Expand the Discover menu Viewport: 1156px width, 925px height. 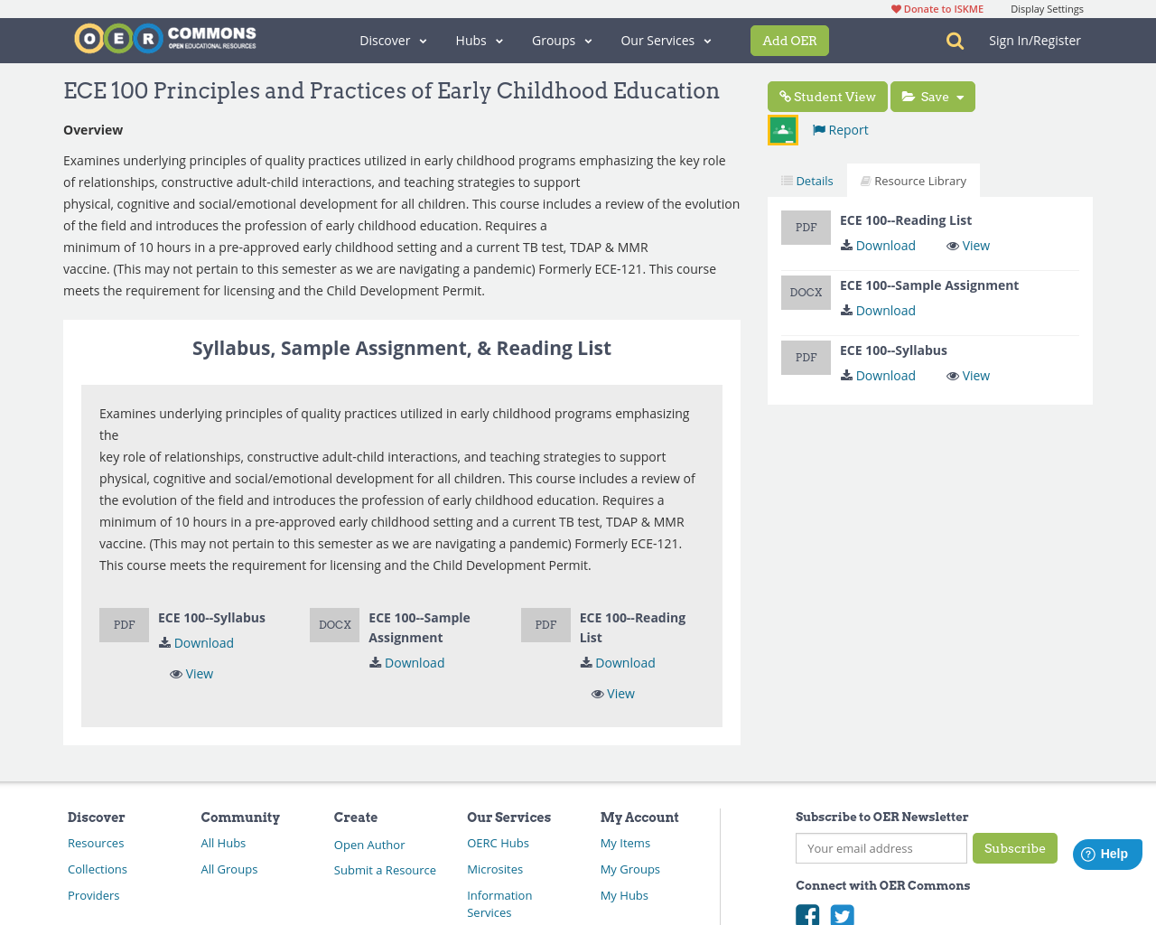tap(393, 41)
